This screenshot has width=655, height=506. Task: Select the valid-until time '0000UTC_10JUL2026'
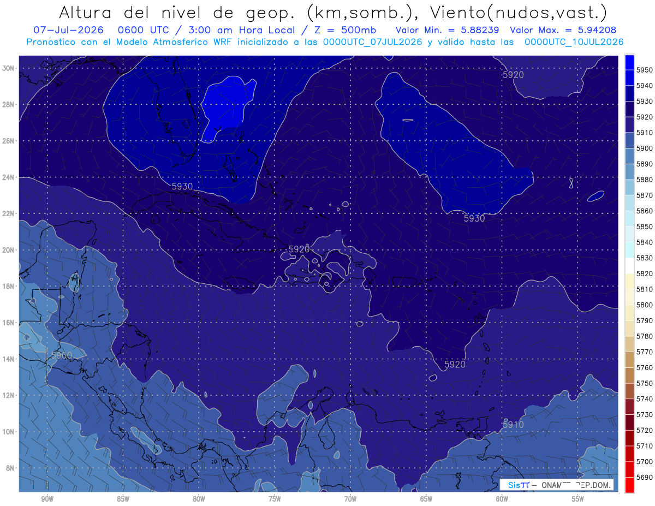click(x=574, y=41)
